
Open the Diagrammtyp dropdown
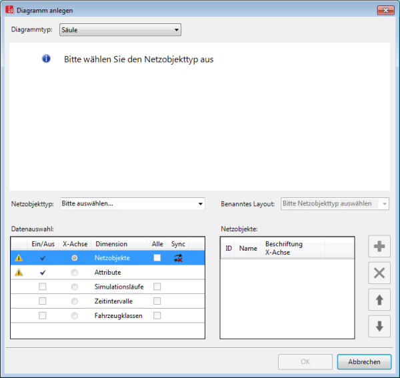[x=120, y=29]
